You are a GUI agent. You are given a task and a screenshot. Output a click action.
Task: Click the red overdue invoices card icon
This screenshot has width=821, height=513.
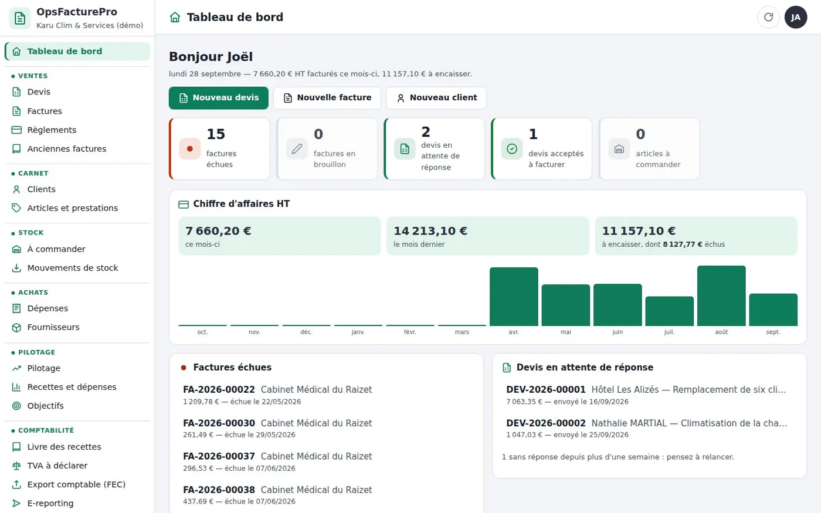(189, 149)
